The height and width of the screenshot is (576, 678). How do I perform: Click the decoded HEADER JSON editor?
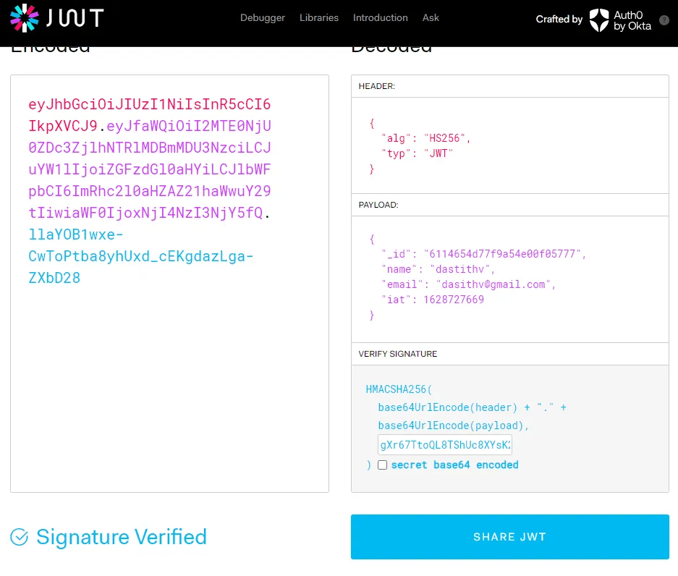(x=509, y=145)
